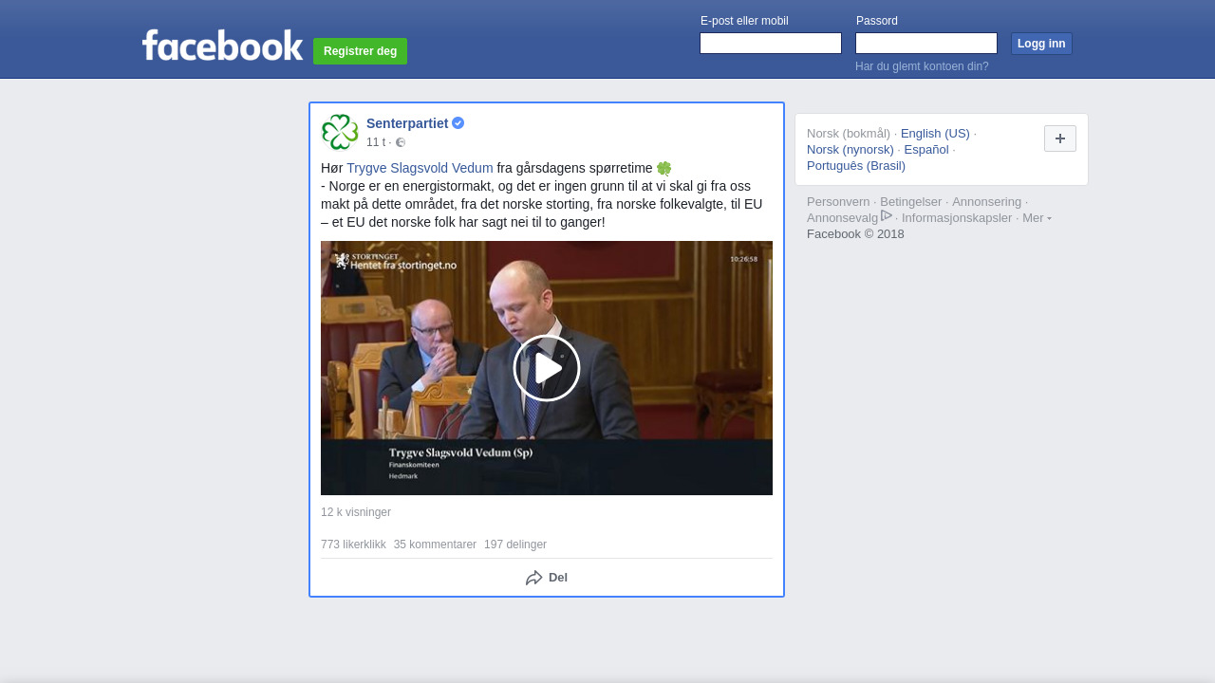This screenshot has height=683, width=1215.
Task: Click the Logg inn button
Action: pos(1041,44)
